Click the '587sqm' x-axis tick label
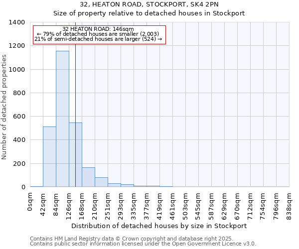299x249 pixels. click(211, 203)
